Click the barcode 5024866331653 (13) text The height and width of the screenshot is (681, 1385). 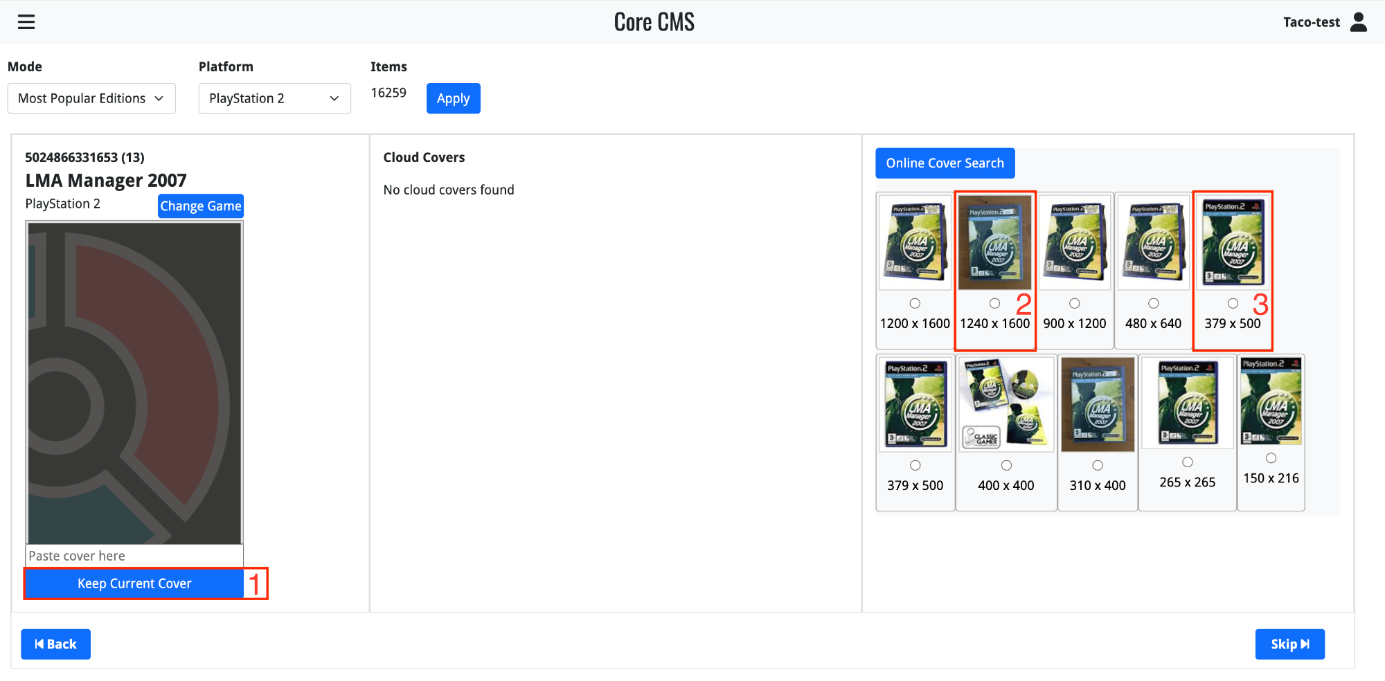[84, 157]
